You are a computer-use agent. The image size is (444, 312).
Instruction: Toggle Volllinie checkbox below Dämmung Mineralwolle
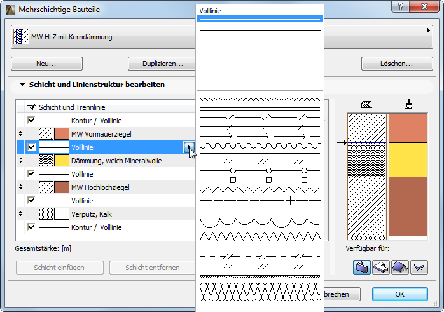(x=31, y=173)
